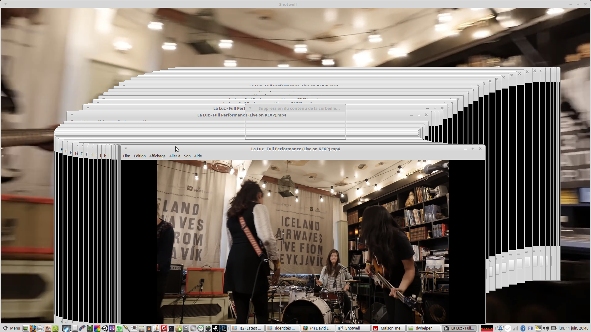Open window menu arrow of Shotwell title bar
The height and width of the screenshot is (332, 591).
tap(6, 4)
